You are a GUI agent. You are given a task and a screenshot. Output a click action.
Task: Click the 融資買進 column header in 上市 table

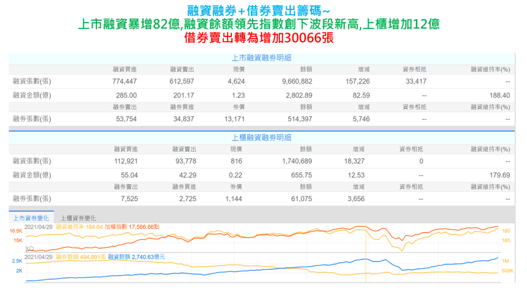125,70
